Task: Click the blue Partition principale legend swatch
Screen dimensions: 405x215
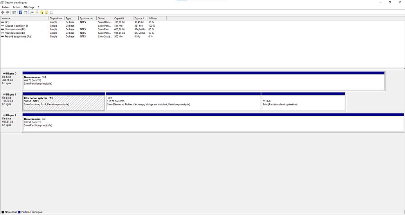Action: (20, 212)
